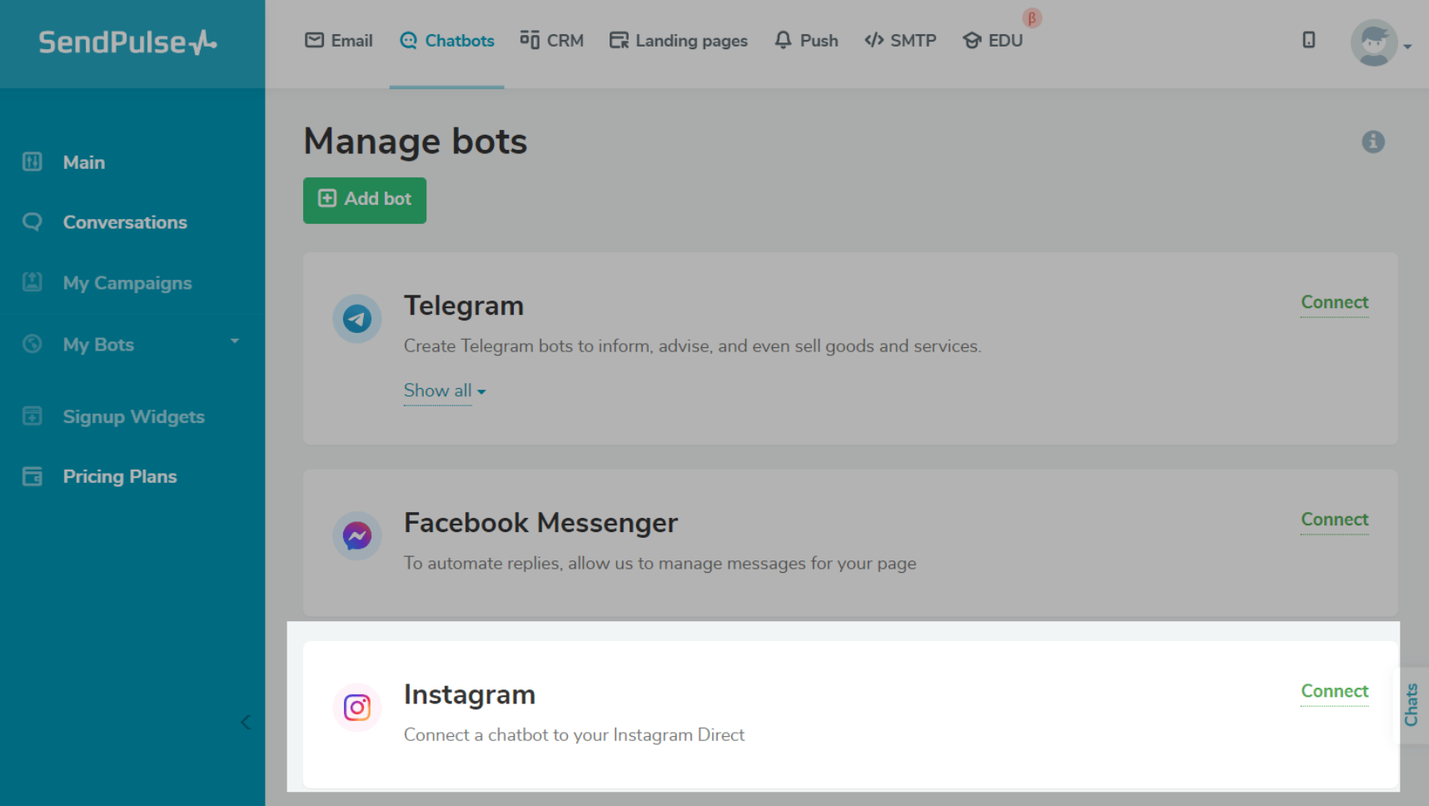Image resolution: width=1429 pixels, height=806 pixels.
Task: Open the Chats side panel
Action: pos(1412,705)
